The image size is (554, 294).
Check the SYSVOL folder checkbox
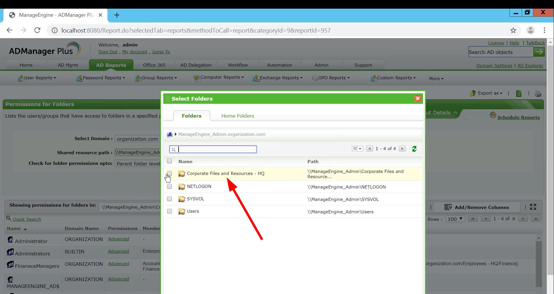(169, 199)
